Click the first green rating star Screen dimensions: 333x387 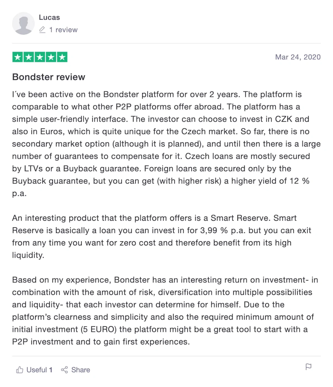[x=17, y=57]
